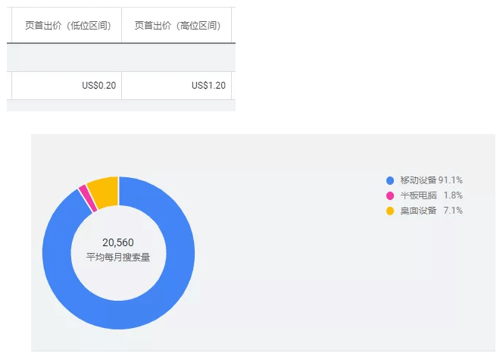Screen dimensions: 503x356
Task: Click the pink tablet legend dot
Action: pyautogui.click(x=390, y=195)
